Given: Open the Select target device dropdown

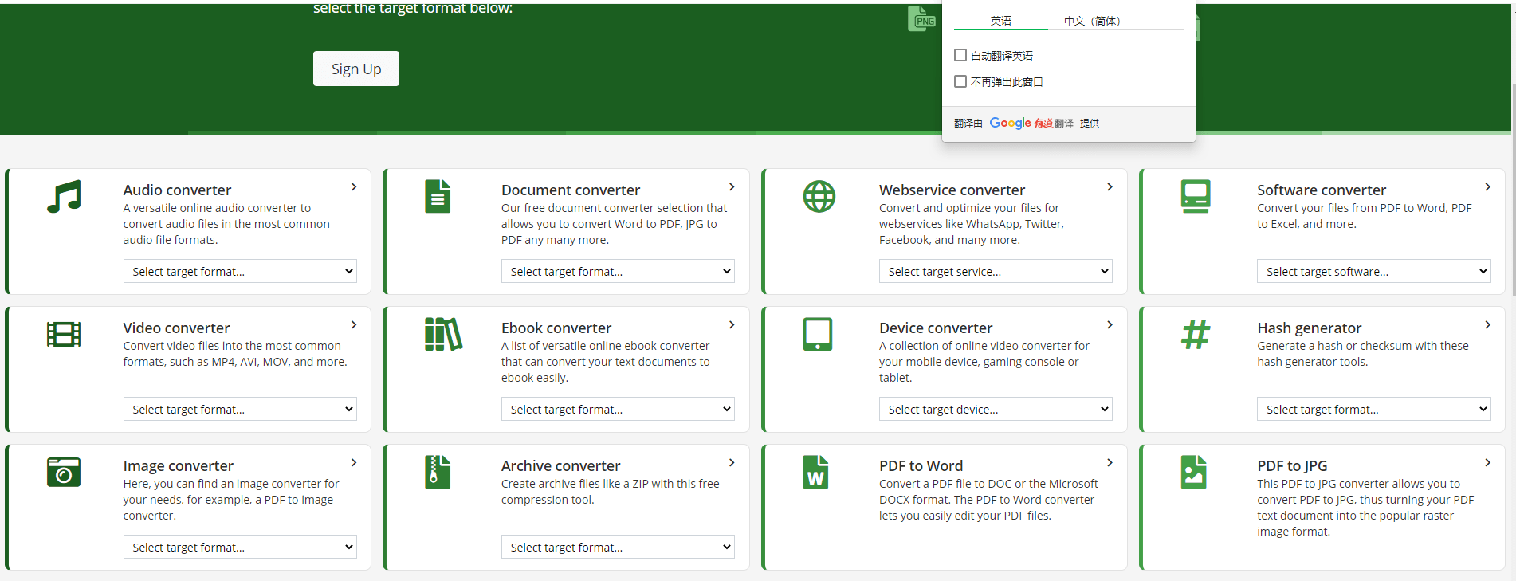Looking at the screenshot, I should pyautogui.click(x=996, y=409).
